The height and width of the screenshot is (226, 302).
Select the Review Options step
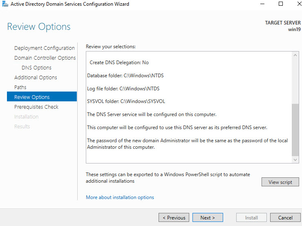(x=32, y=97)
